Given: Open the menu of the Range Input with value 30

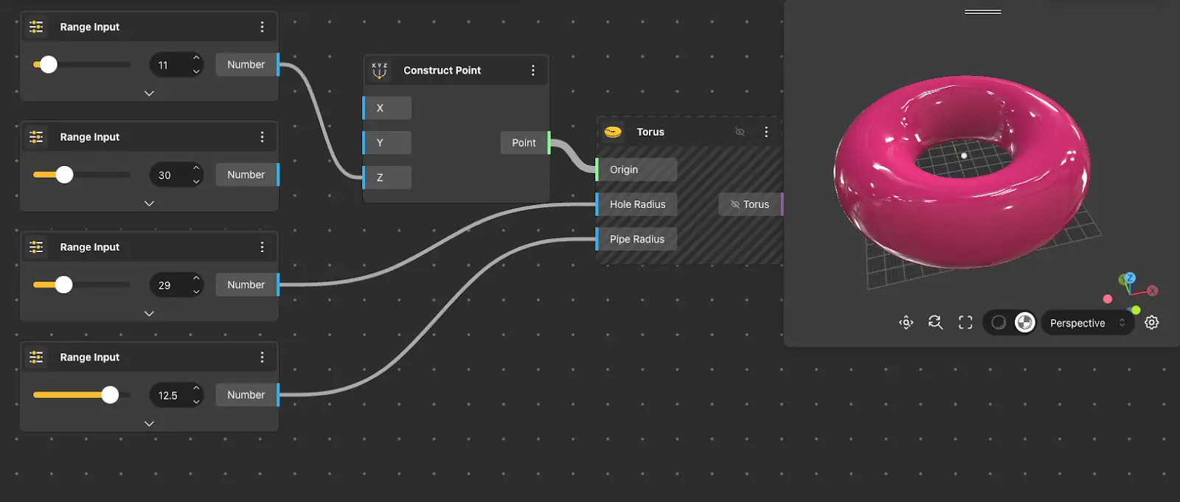Looking at the screenshot, I should coord(262,137).
